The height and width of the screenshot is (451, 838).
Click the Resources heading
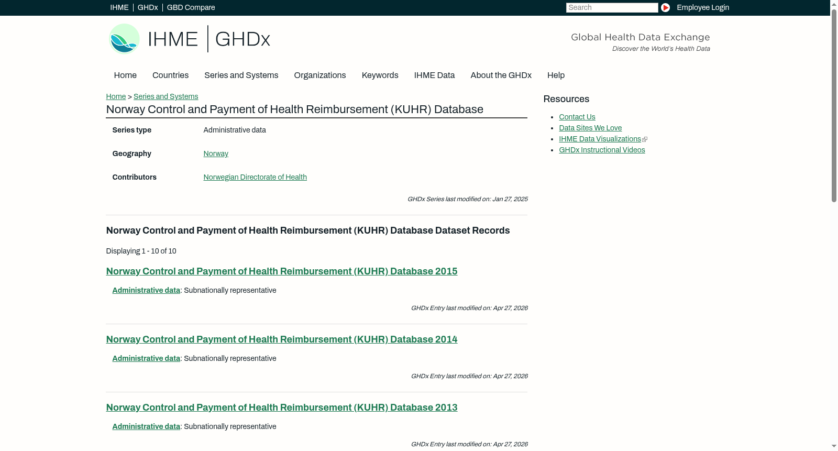click(566, 99)
